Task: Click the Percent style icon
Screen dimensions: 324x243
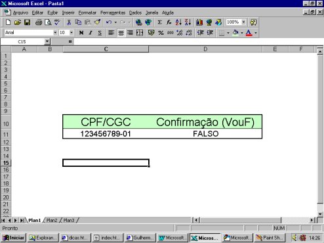Action: click(161, 33)
